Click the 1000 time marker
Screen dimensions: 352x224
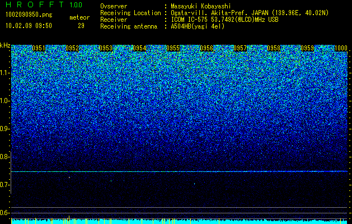[341, 48]
